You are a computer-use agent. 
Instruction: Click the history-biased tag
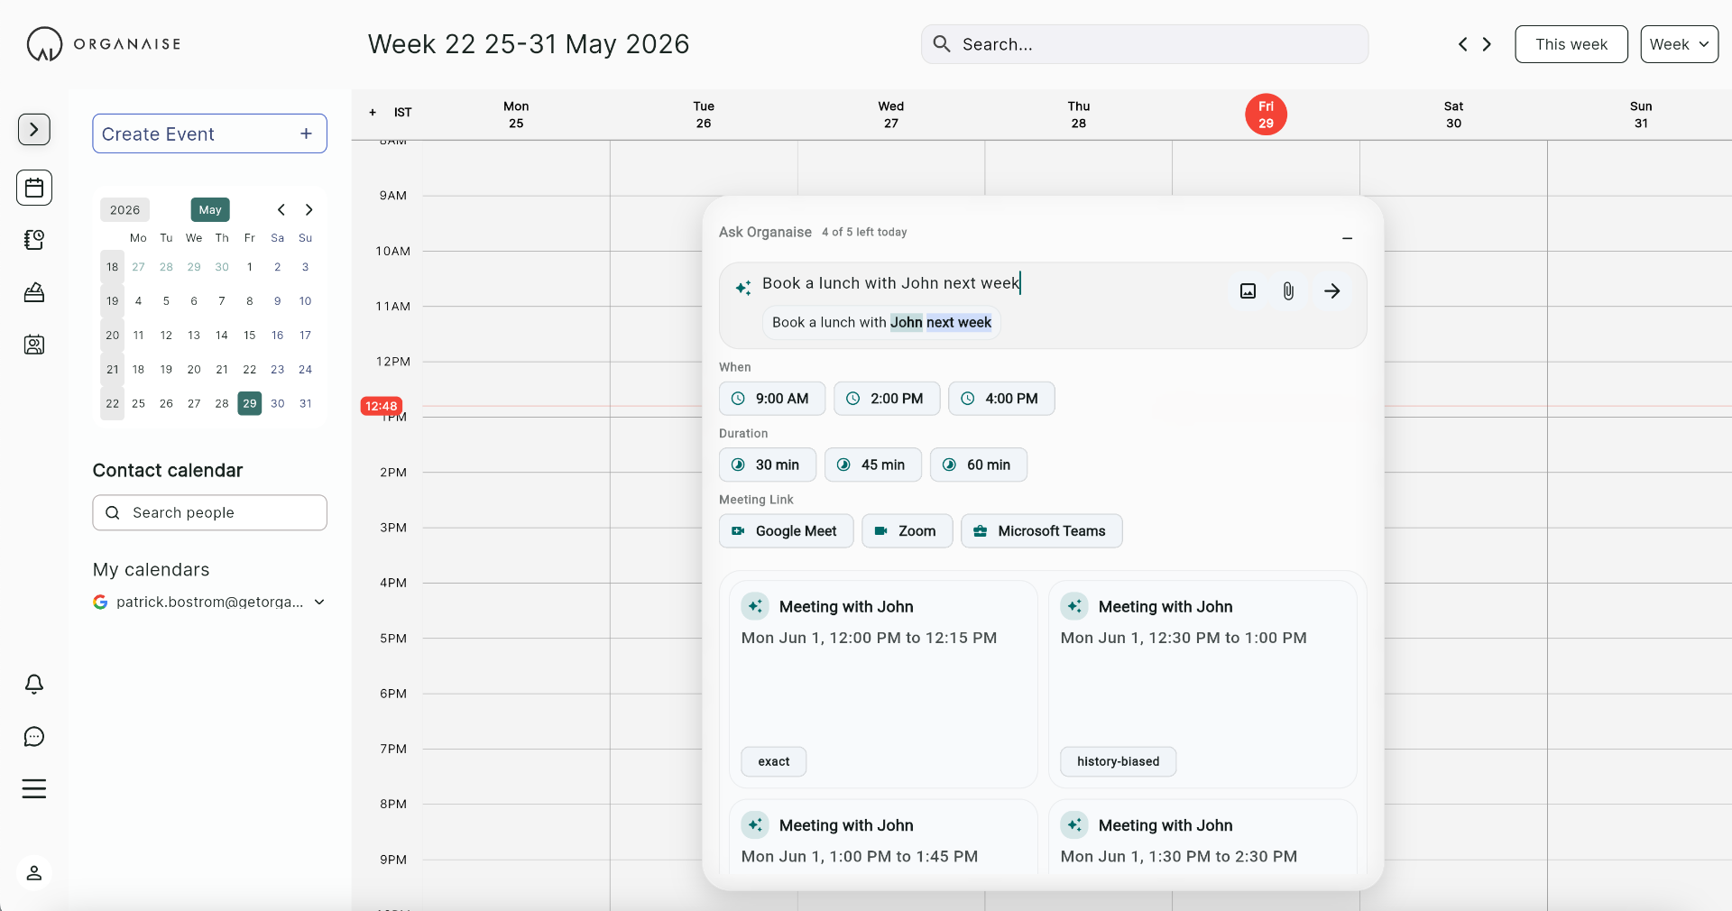click(x=1118, y=761)
